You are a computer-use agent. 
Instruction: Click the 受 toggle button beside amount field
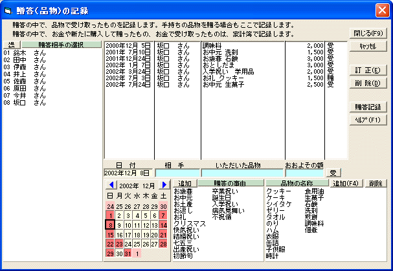click(x=333, y=173)
